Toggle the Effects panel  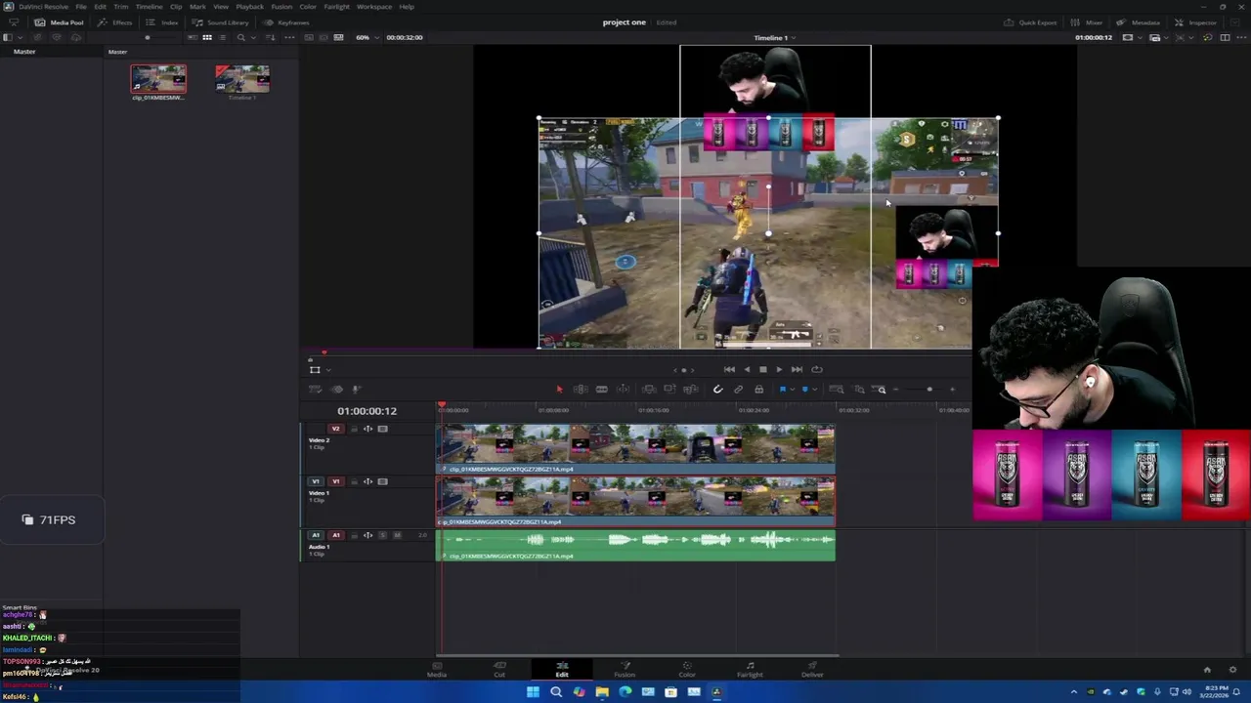(x=115, y=22)
